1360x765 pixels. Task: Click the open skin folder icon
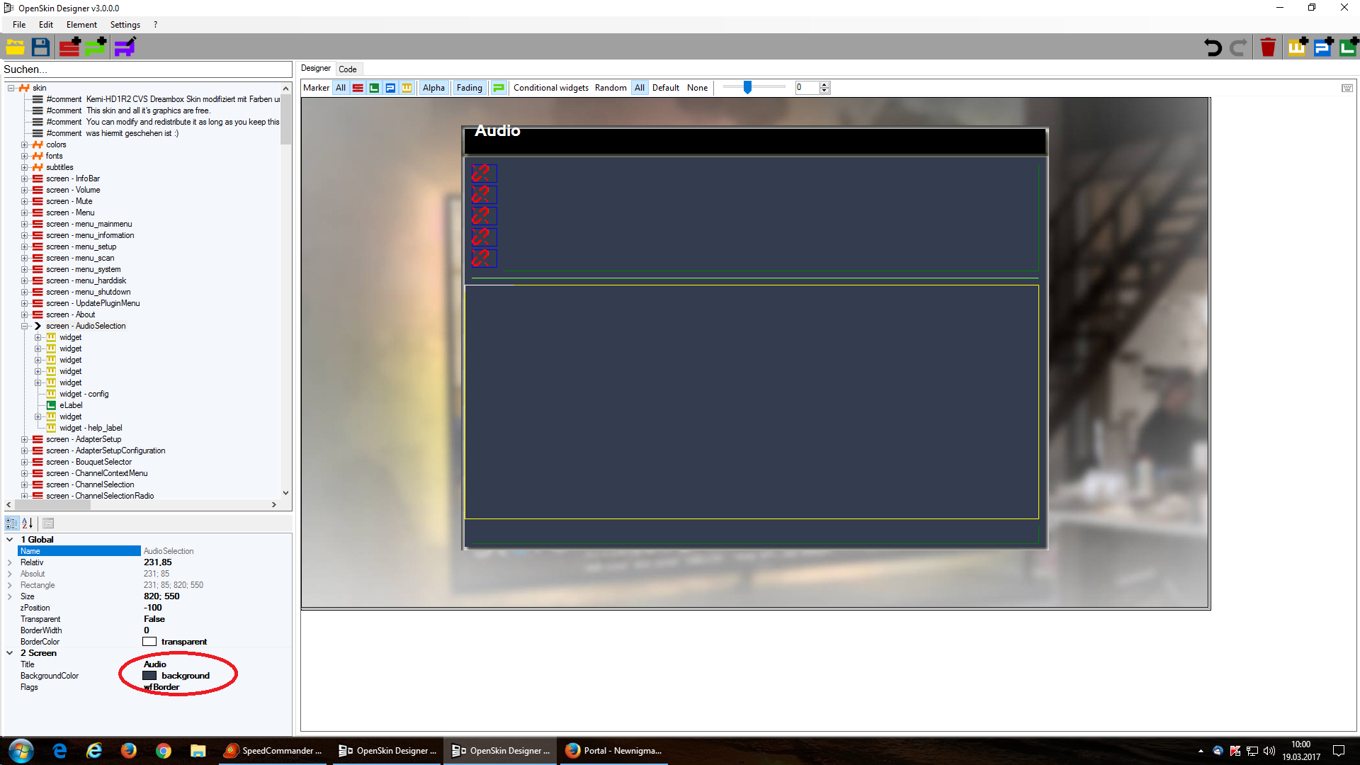click(15, 47)
